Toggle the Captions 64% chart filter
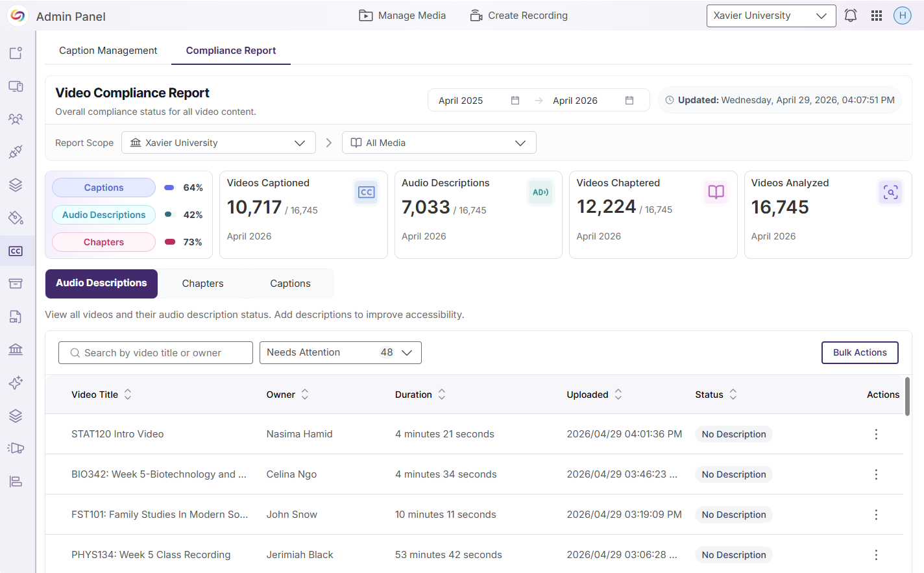The height and width of the screenshot is (573, 924). (104, 188)
